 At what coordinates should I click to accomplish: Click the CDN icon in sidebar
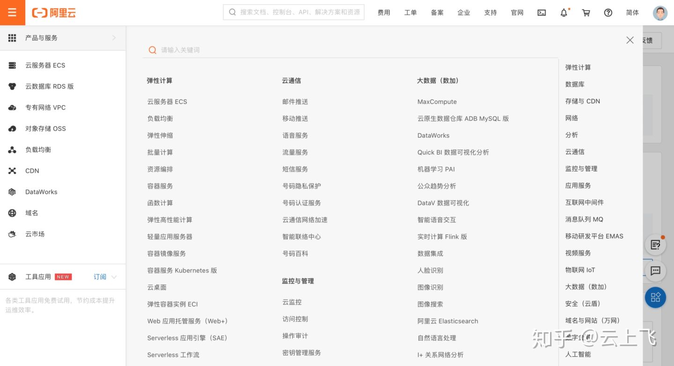pos(12,171)
